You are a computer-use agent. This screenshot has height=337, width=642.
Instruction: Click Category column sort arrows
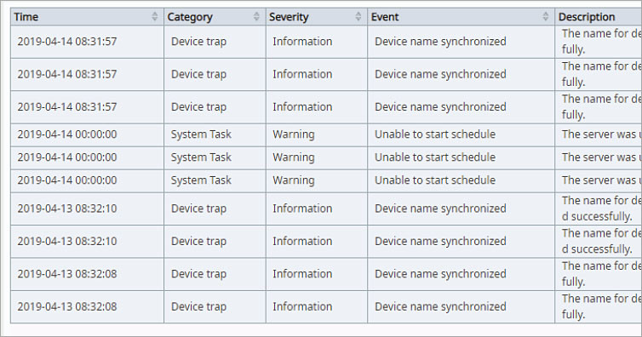(256, 16)
